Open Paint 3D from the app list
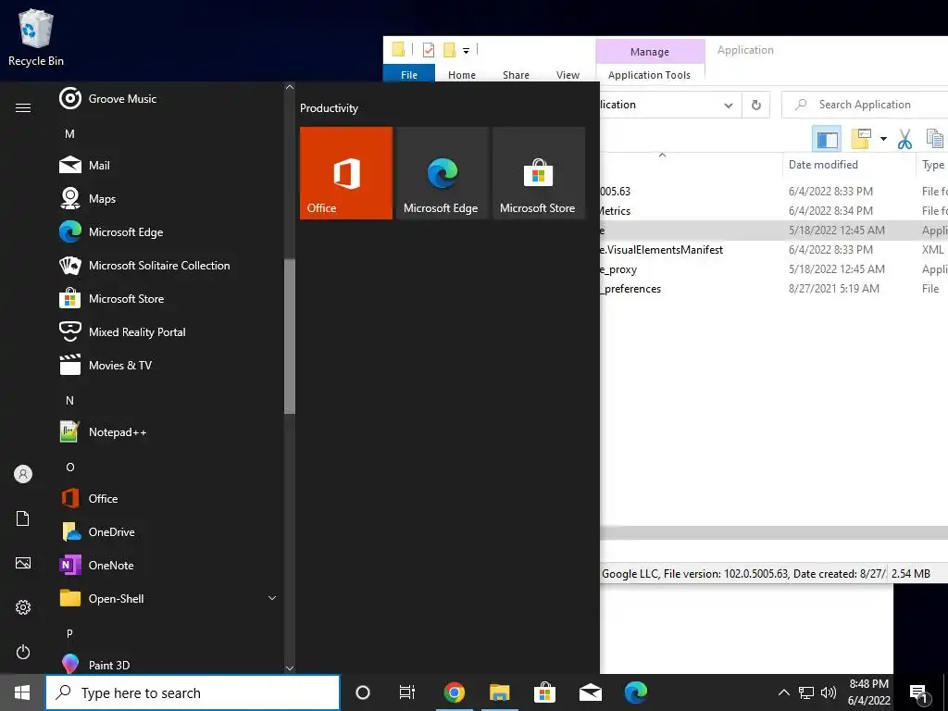The height and width of the screenshot is (711, 948). [x=169, y=665]
